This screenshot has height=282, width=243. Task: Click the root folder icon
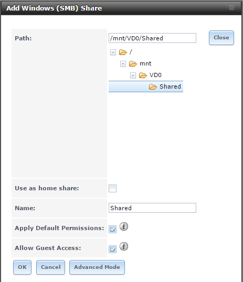click(x=123, y=52)
